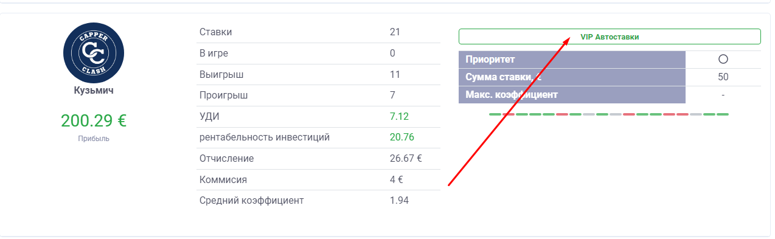Screen dimensions: 775x239
Task: Select the Макс. коэффициент header cell
Action: click(x=572, y=95)
